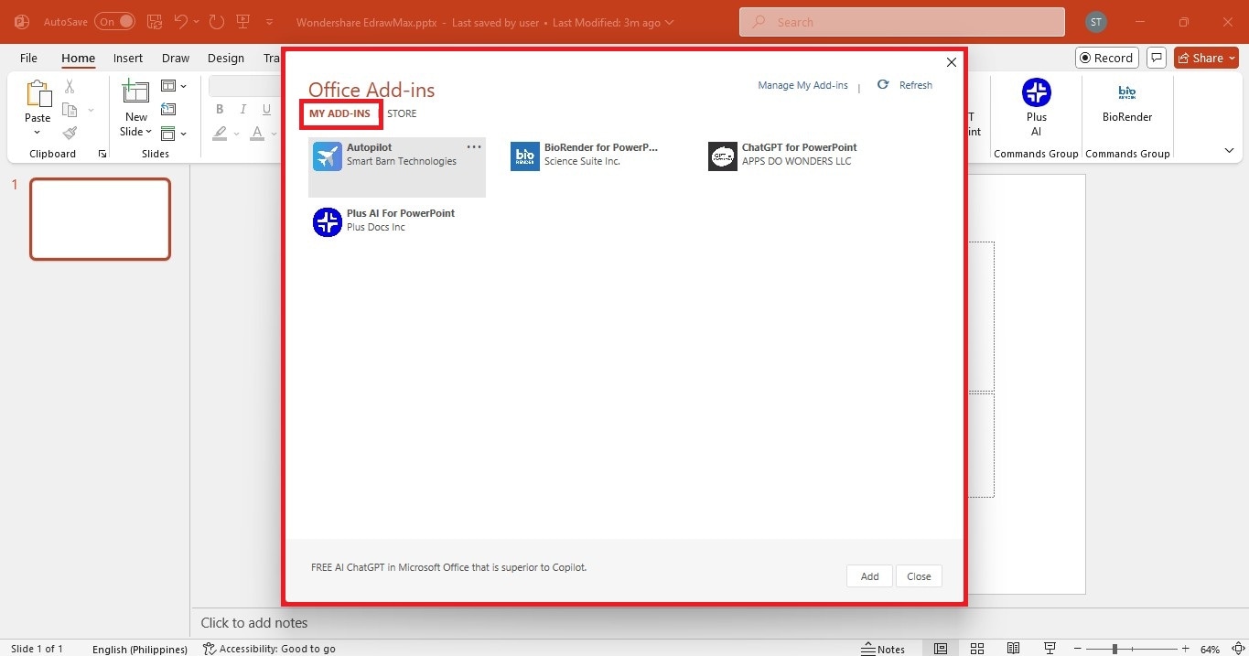Switch to the Draw ribbon tab
Screen dimensions: 1249x656
point(176,58)
